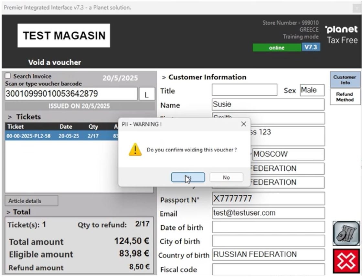Open the Article details button
Screen dimensions: 362x277
coord(31,201)
